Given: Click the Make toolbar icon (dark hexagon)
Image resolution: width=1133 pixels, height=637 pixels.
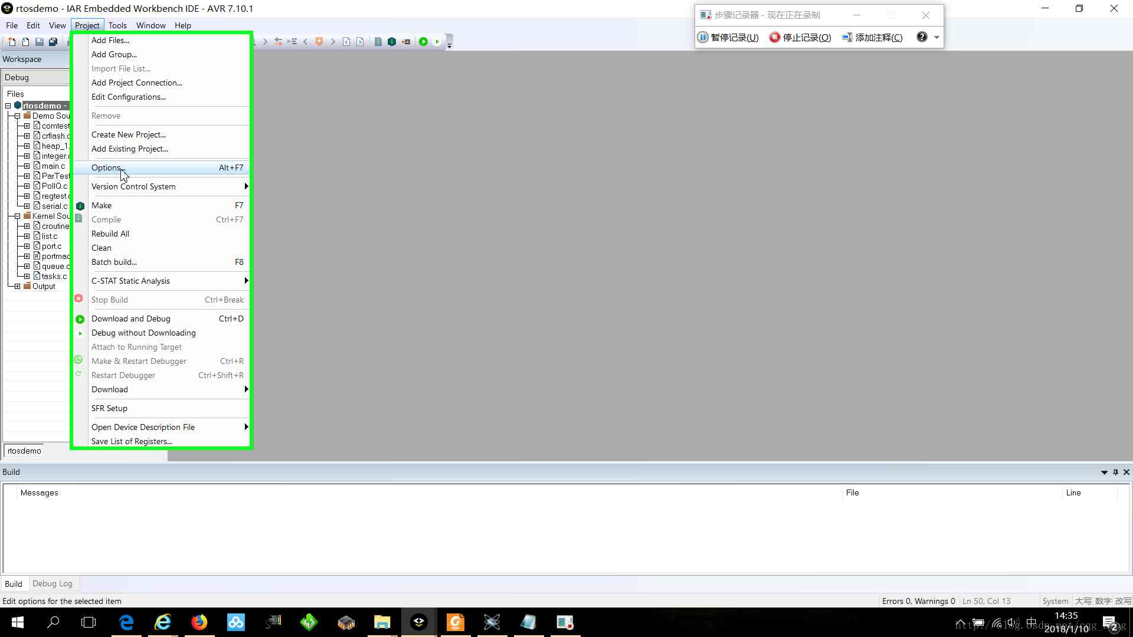Looking at the screenshot, I should [392, 42].
